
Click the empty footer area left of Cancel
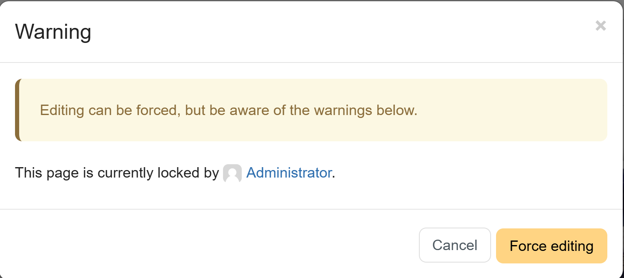pos(208,245)
